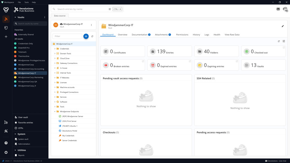Expand the Domain Tools folder
The width and height of the screenshot is (290, 163).
click(55, 53)
